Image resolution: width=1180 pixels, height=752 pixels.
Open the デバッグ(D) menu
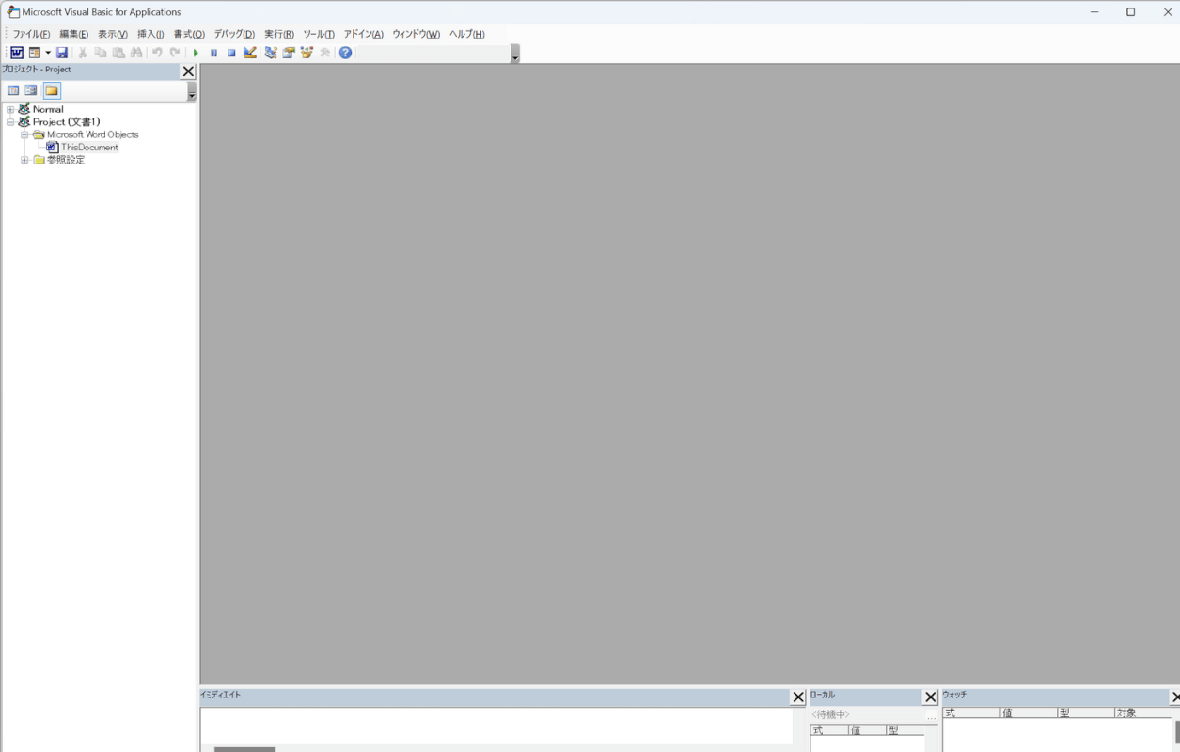(x=234, y=34)
